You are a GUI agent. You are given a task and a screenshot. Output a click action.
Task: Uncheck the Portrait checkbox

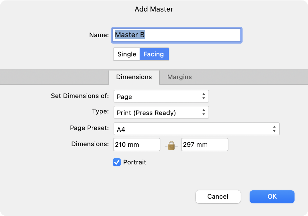(116, 162)
